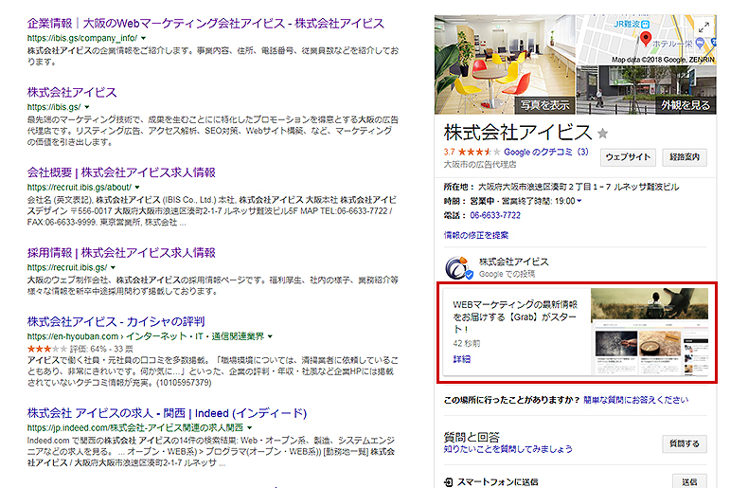Click the address text 大阪府大阪市浪速区湊町
Screen dimensions: 748x488
pyautogui.click(x=579, y=187)
